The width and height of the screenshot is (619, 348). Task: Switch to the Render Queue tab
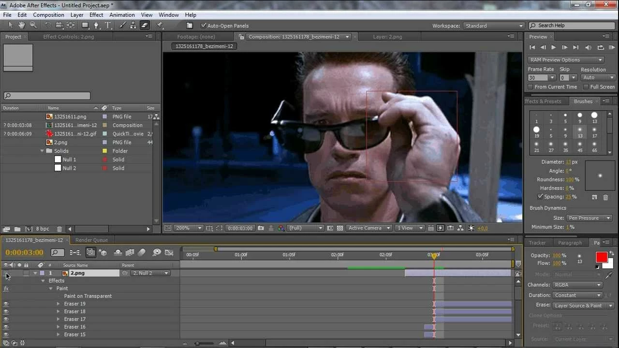click(91, 240)
